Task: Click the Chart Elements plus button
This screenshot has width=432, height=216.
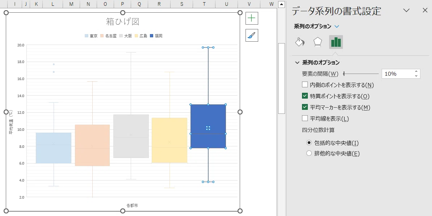Action: point(252,18)
